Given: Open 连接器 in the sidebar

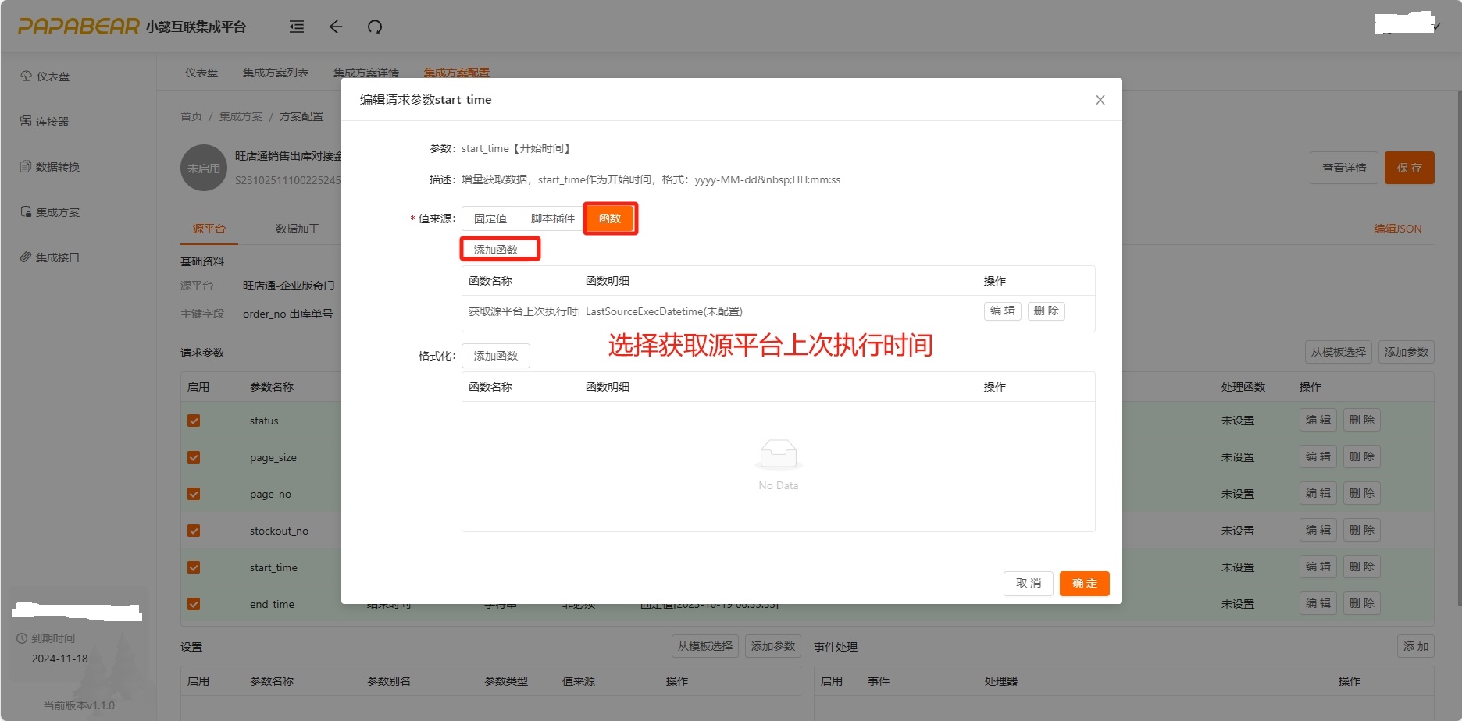Looking at the screenshot, I should click(52, 122).
